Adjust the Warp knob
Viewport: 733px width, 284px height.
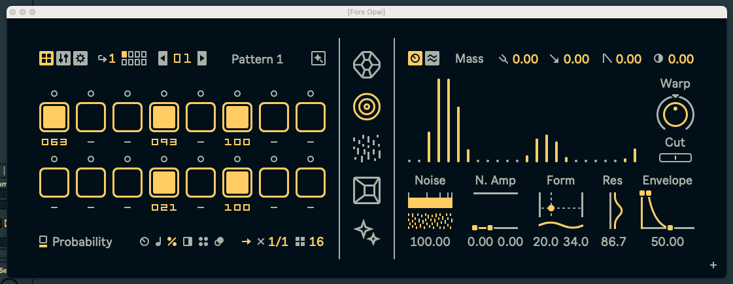coord(675,113)
